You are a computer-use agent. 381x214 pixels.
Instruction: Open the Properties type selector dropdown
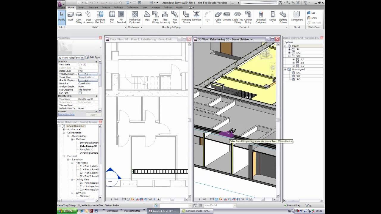(82, 57)
